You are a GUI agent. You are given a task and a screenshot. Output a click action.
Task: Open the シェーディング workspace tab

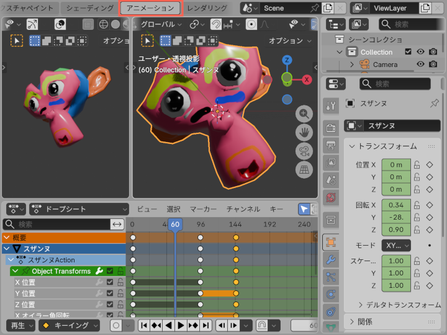(90, 8)
